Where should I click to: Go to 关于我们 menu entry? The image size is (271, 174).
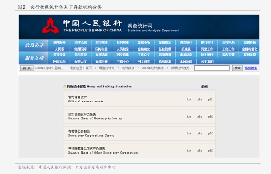tap(207, 61)
